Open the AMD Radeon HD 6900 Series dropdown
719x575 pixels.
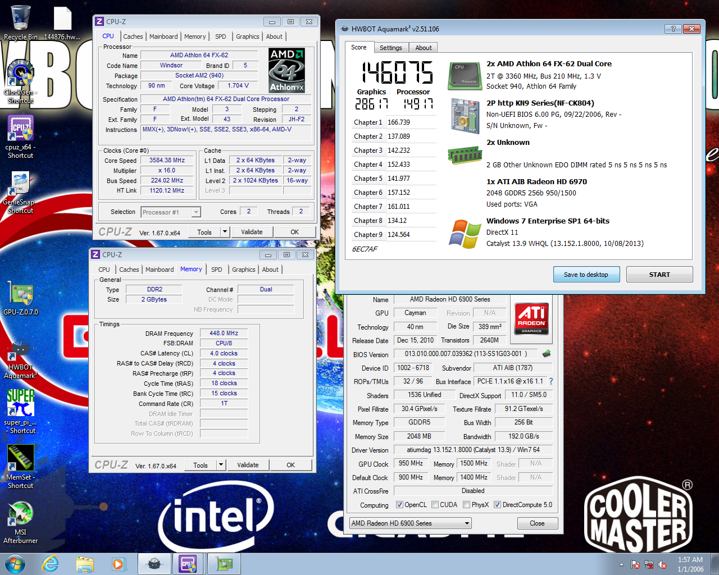pyautogui.click(x=410, y=523)
